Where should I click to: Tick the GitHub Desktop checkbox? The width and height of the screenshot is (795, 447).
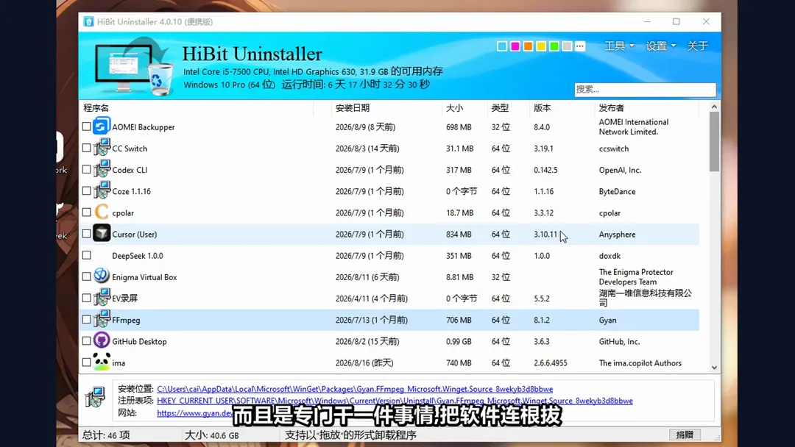tap(87, 340)
